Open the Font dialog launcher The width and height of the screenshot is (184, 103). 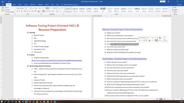coord(41,14)
